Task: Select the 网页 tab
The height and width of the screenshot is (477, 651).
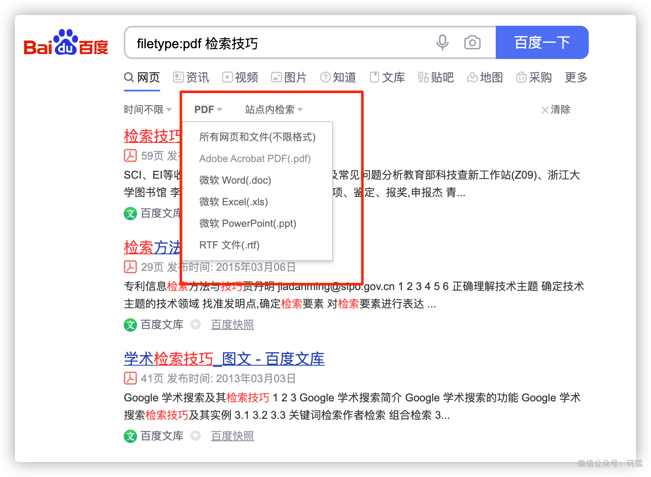Action: pyautogui.click(x=142, y=77)
